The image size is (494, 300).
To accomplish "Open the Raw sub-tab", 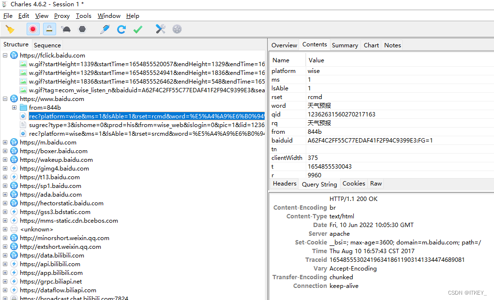I will point(376,184).
